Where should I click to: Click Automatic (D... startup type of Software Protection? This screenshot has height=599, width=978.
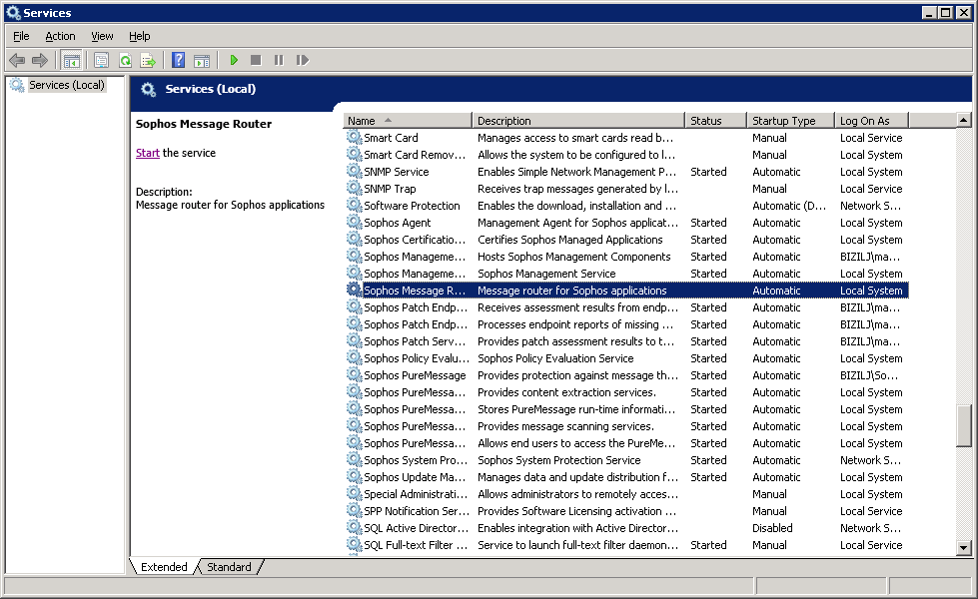[788, 206]
